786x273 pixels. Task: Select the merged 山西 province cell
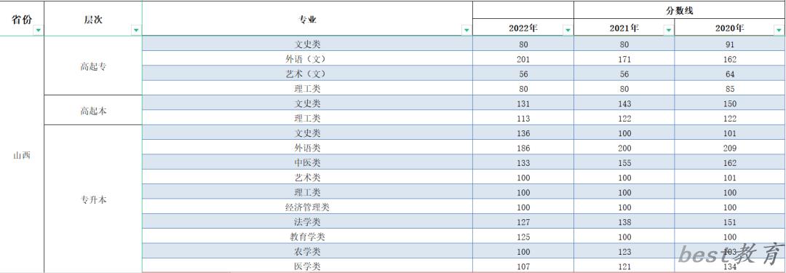[x=22, y=154]
